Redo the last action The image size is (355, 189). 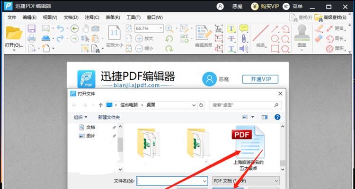(60, 38)
